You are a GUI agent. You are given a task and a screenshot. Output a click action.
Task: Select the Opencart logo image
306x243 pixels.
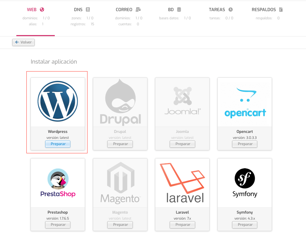click(x=245, y=102)
